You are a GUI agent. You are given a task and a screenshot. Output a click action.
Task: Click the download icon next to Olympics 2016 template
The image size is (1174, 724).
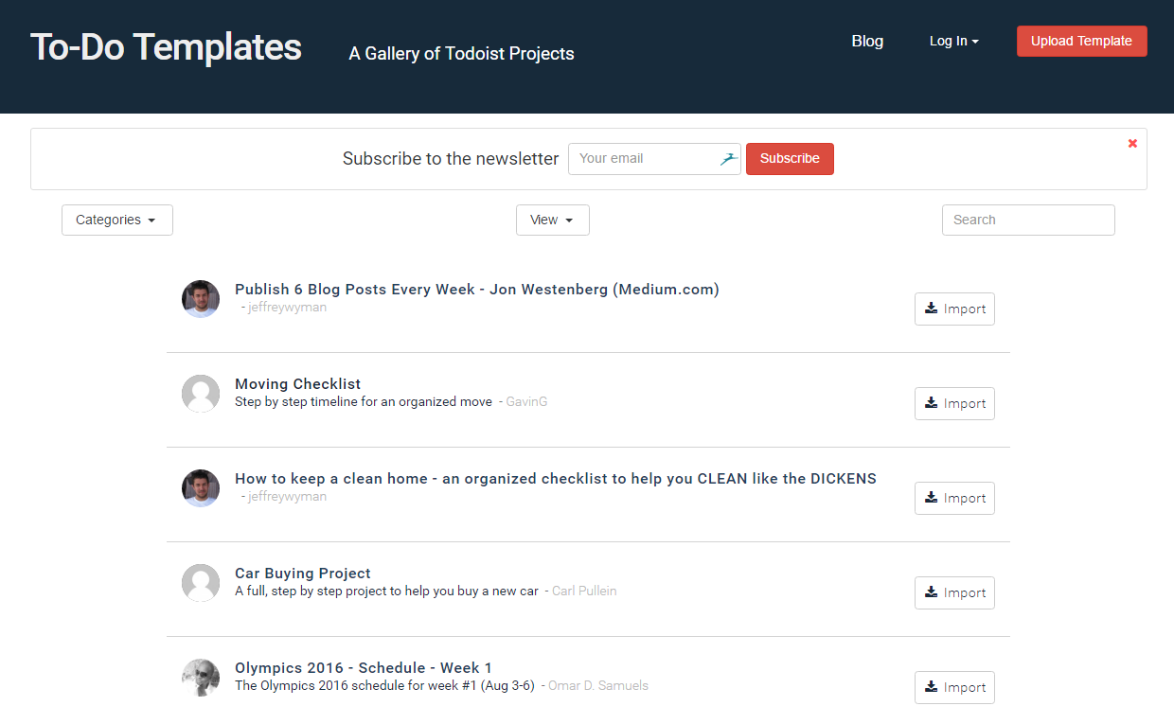(x=930, y=687)
